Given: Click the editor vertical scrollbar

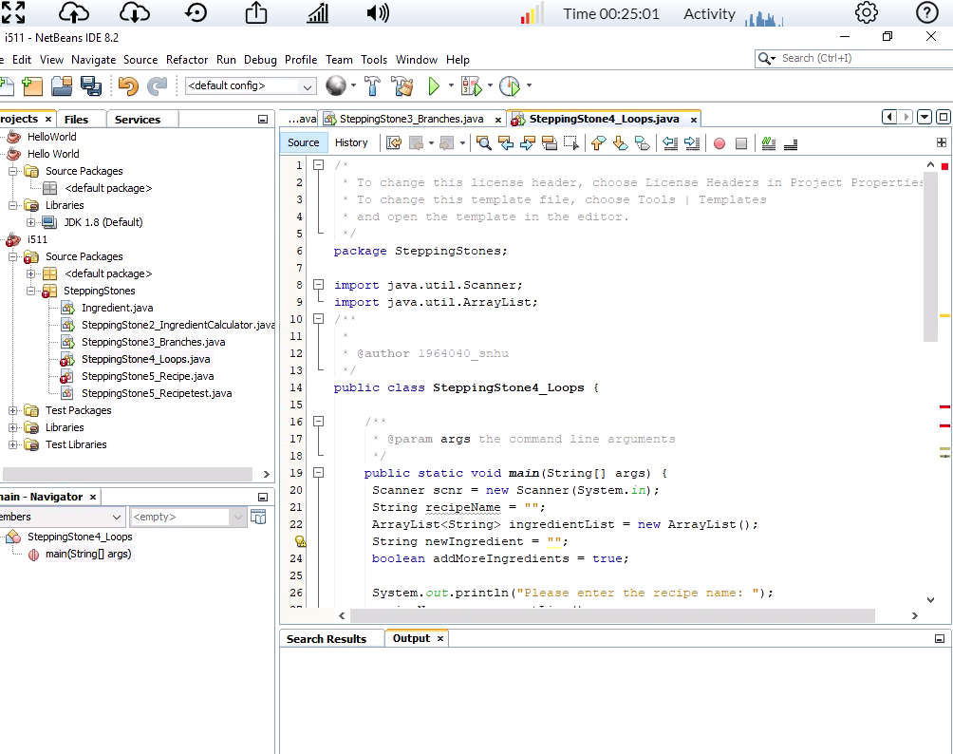Looking at the screenshot, I should [930, 258].
